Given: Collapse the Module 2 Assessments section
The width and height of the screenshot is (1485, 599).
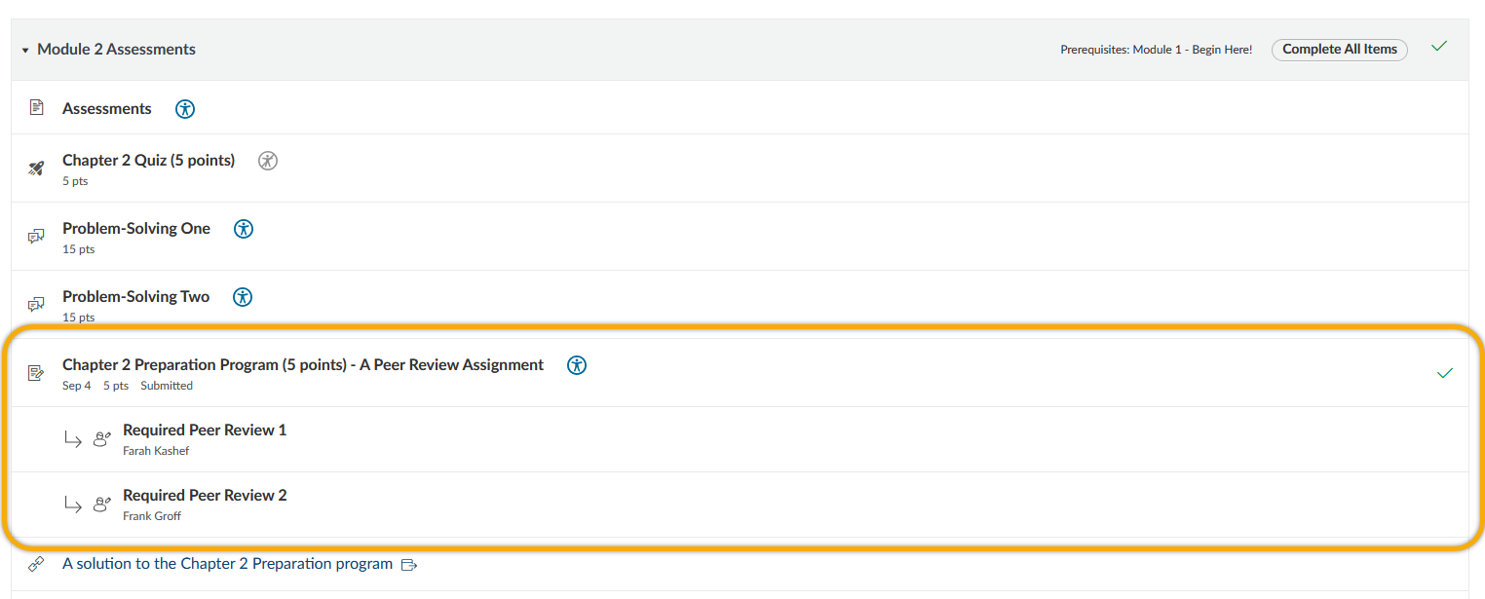Looking at the screenshot, I should point(25,50).
